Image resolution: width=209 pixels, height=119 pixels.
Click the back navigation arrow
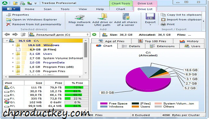tap(7, 35)
